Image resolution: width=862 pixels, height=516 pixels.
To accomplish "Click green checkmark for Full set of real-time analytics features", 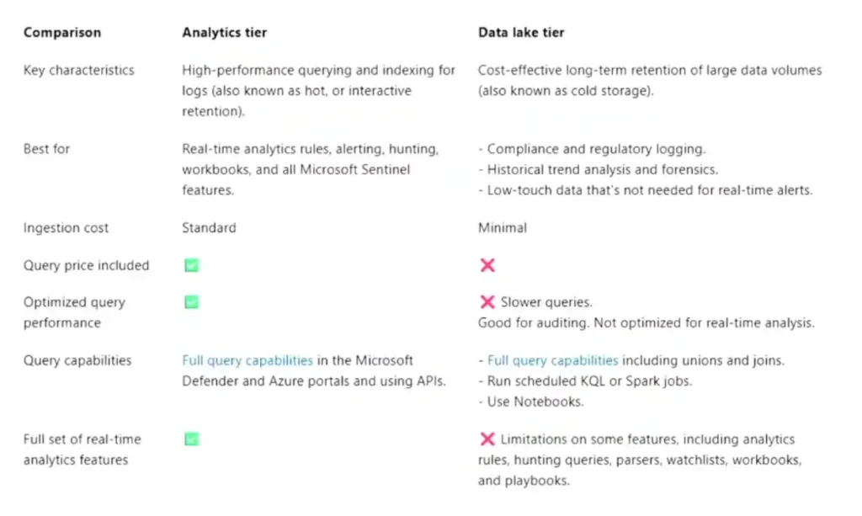I will (x=192, y=439).
